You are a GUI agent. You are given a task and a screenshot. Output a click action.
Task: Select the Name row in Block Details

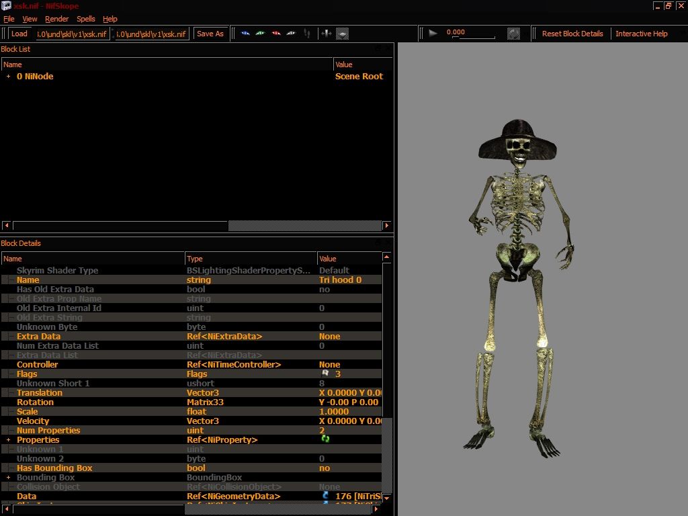pyautogui.click(x=191, y=280)
